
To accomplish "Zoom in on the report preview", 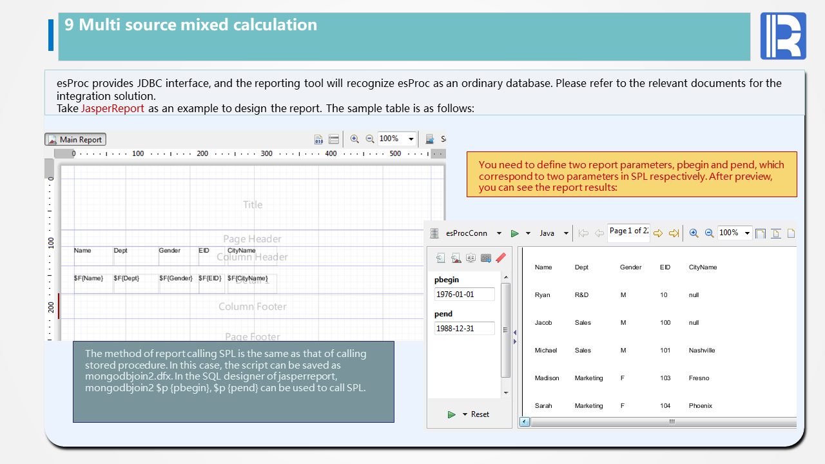I will click(x=694, y=233).
